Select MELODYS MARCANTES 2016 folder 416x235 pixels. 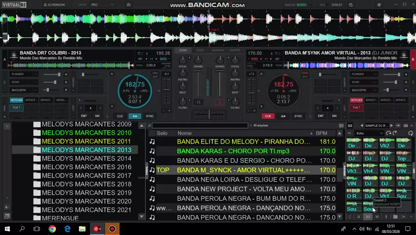(86, 167)
